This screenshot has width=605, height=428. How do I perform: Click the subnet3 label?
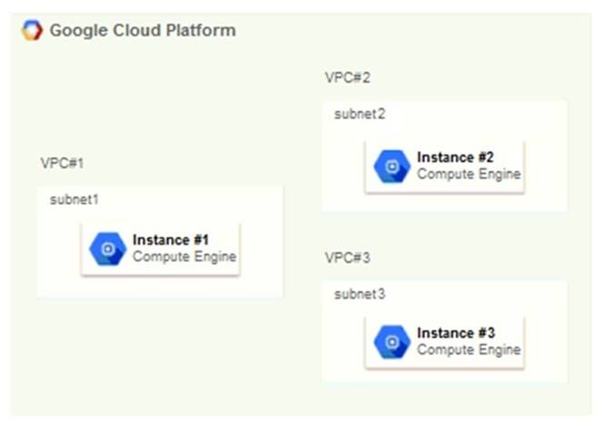360,295
